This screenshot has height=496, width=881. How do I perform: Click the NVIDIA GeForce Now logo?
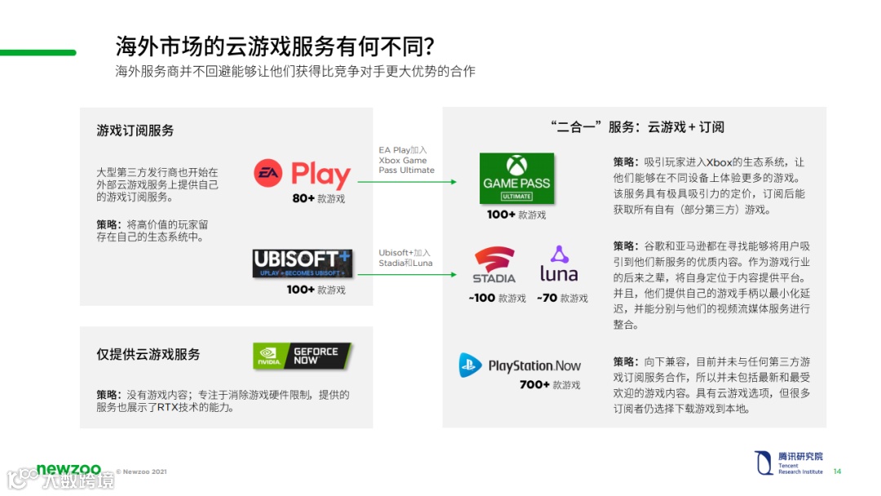pyautogui.click(x=302, y=356)
